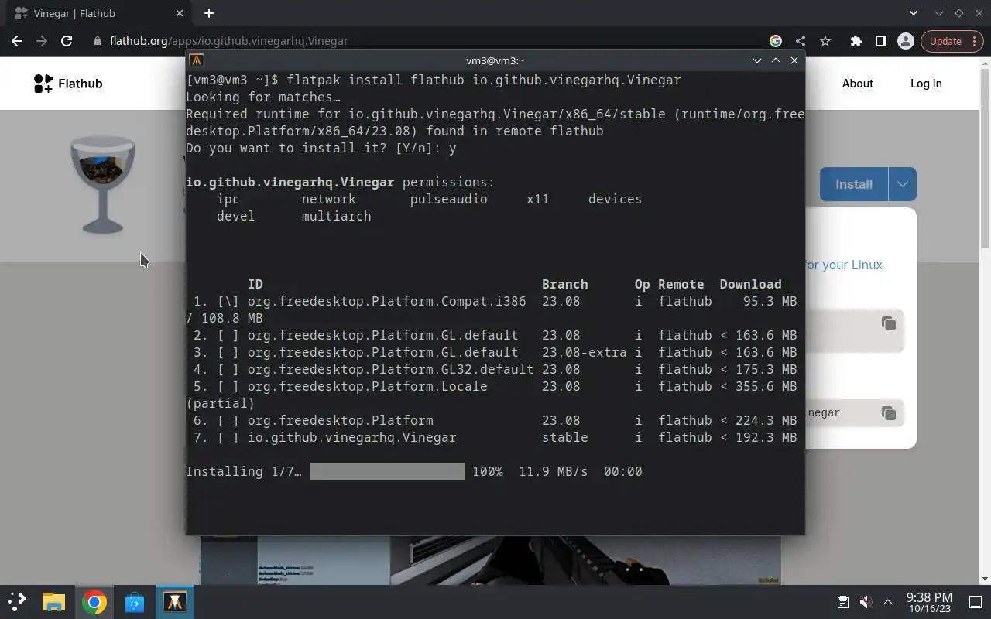Open Chrome extensions puzzle icon

click(856, 41)
